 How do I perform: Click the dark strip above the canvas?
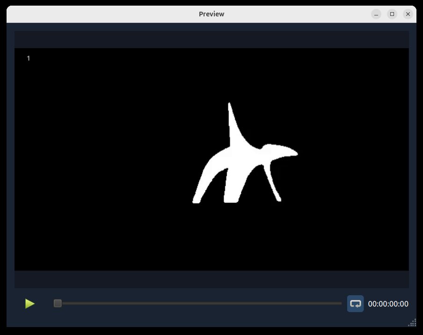tap(211, 39)
